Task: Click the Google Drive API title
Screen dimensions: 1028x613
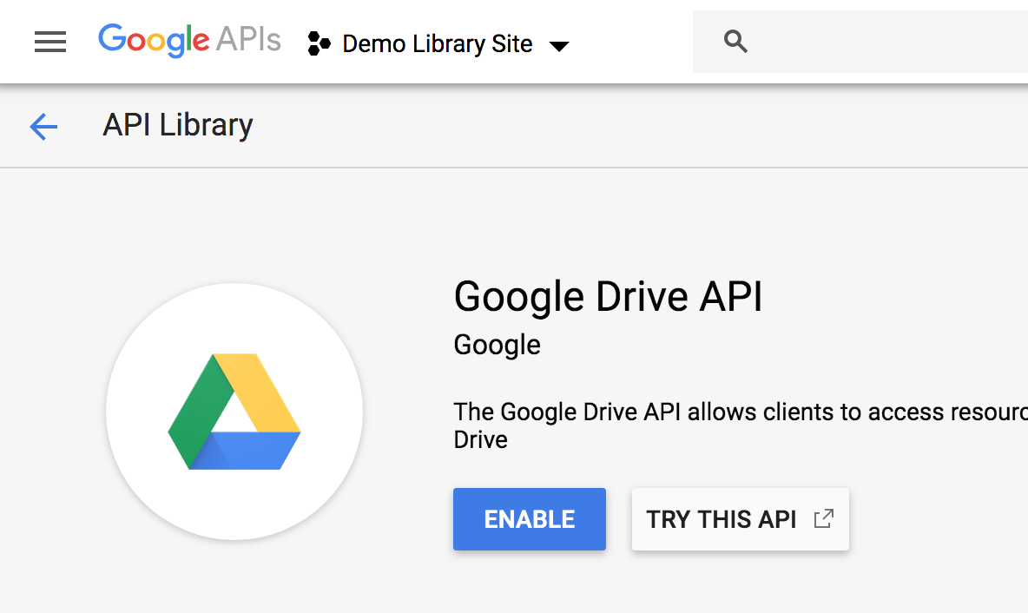Action: click(x=608, y=296)
